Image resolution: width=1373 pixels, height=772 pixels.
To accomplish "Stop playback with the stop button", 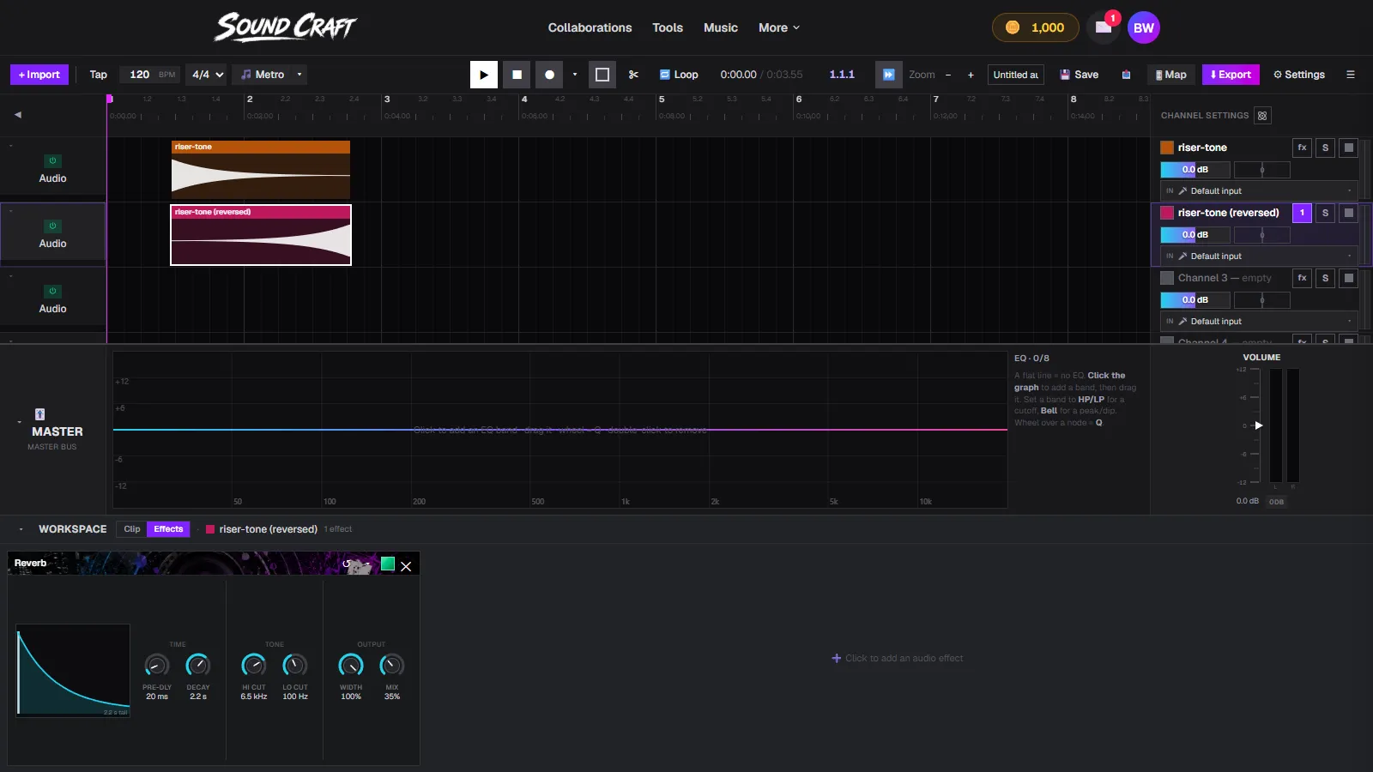I will (517, 75).
